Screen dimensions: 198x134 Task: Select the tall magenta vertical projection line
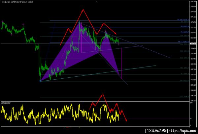click(x=122, y=63)
